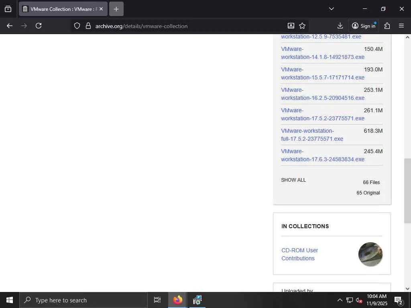
Task: Go back one page
Action: (x=10, y=26)
